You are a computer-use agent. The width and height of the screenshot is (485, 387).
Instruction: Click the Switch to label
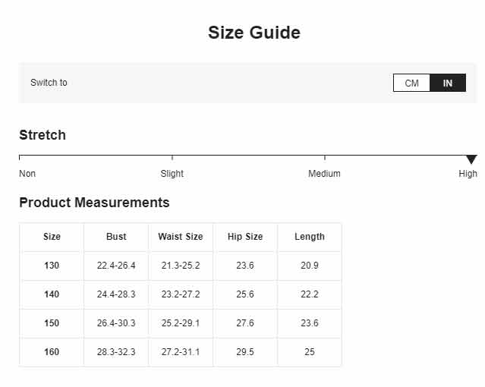(x=49, y=83)
